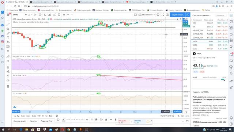This screenshot has height=132, width=234.
Task: Open the public chat icon with notification badge
Action: 231,54
